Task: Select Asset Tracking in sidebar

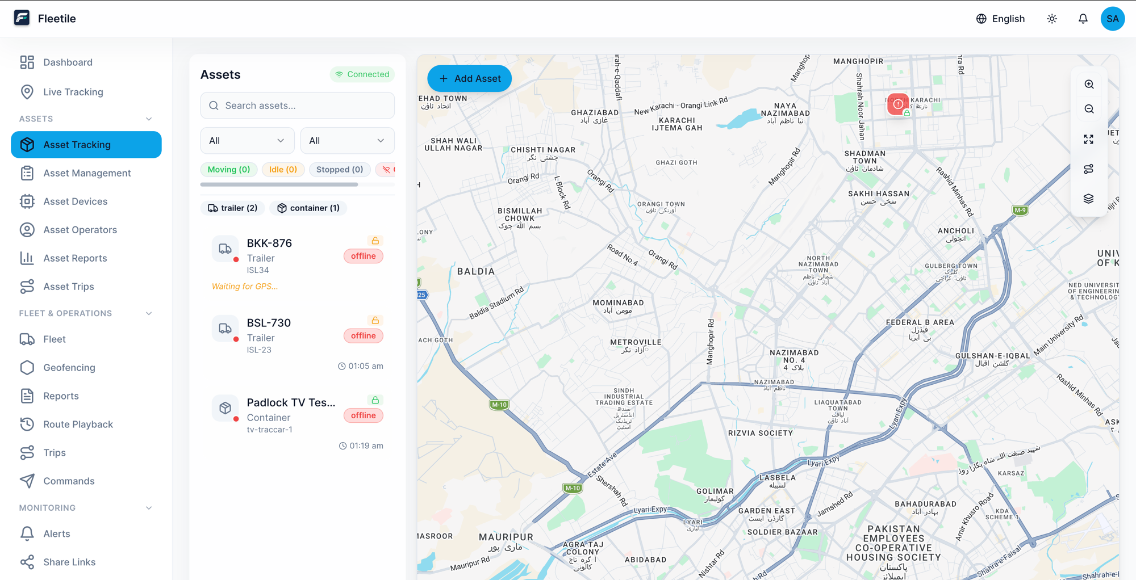Action: click(x=86, y=145)
